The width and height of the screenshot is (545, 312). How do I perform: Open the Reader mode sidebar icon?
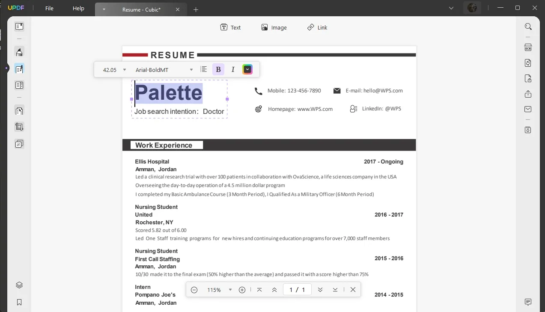coord(19,27)
